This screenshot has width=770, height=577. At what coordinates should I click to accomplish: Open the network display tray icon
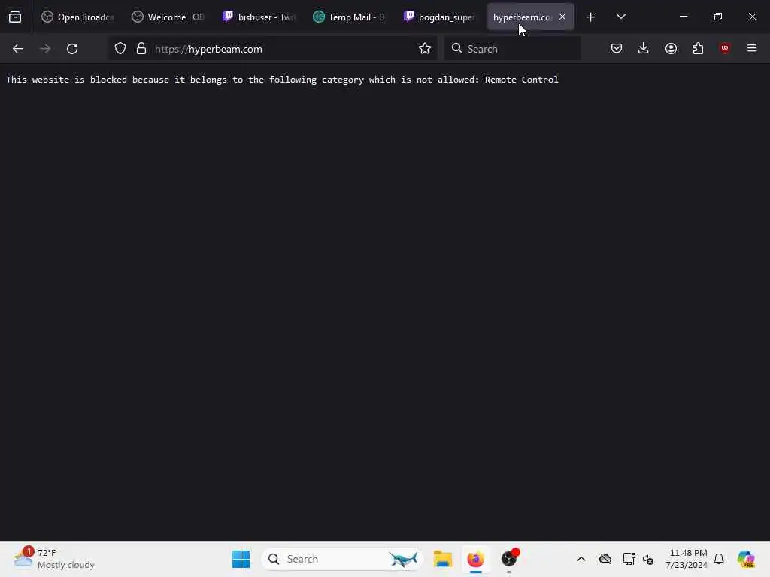click(x=629, y=559)
